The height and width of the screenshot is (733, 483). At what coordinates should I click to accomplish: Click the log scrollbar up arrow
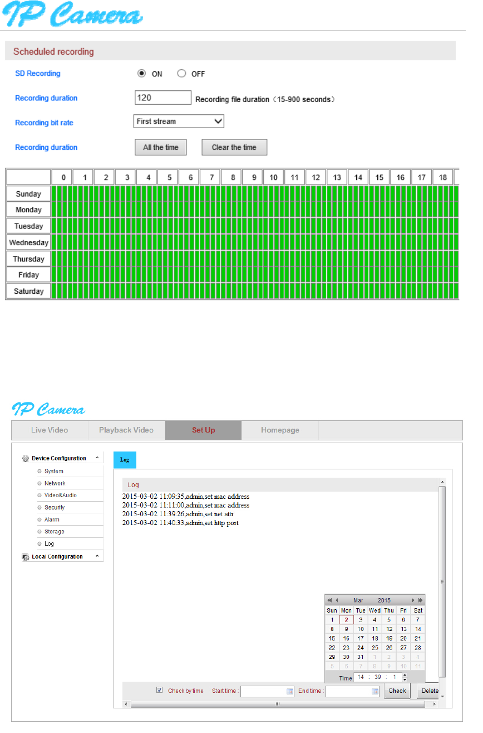443,481
